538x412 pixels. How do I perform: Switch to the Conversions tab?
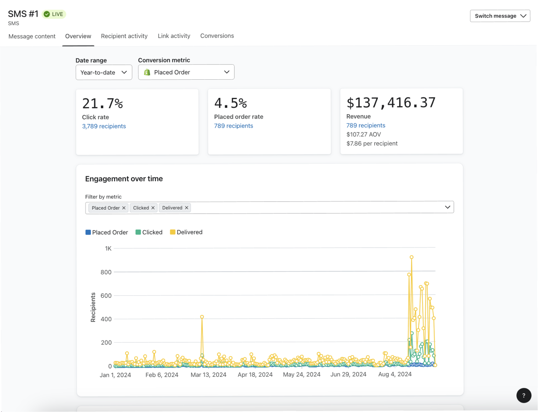(x=217, y=36)
